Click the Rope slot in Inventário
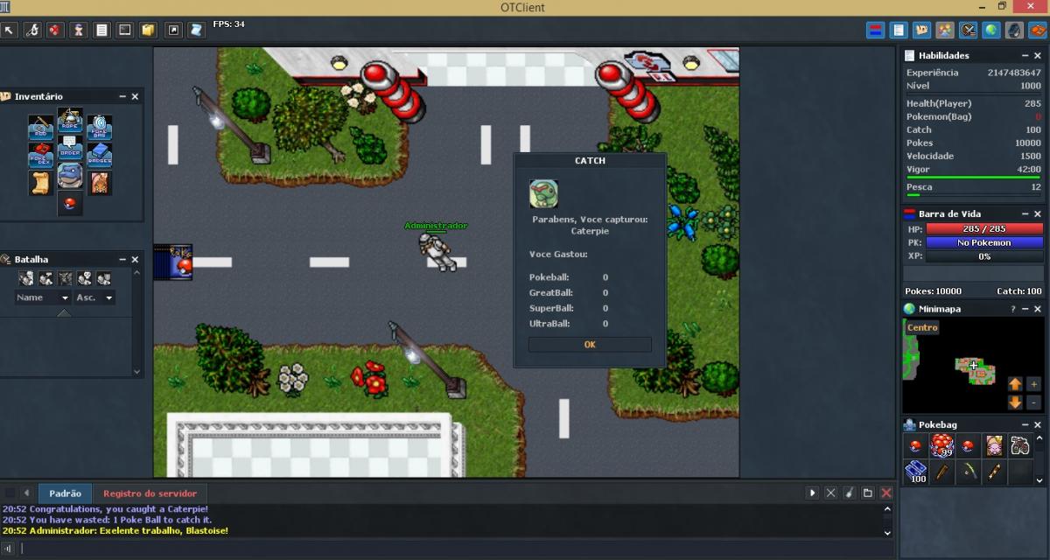Viewport: 1050px width, 560px height. point(70,121)
